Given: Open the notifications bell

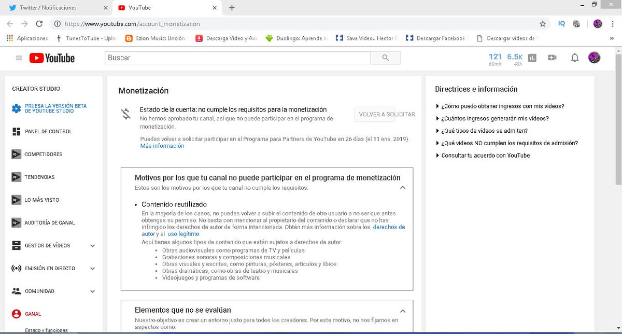Looking at the screenshot, I should [574, 58].
